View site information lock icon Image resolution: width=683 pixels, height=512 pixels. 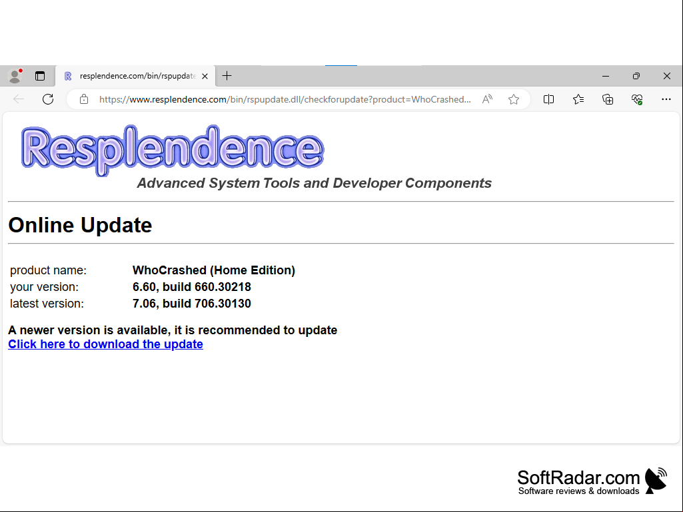click(x=84, y=99)
